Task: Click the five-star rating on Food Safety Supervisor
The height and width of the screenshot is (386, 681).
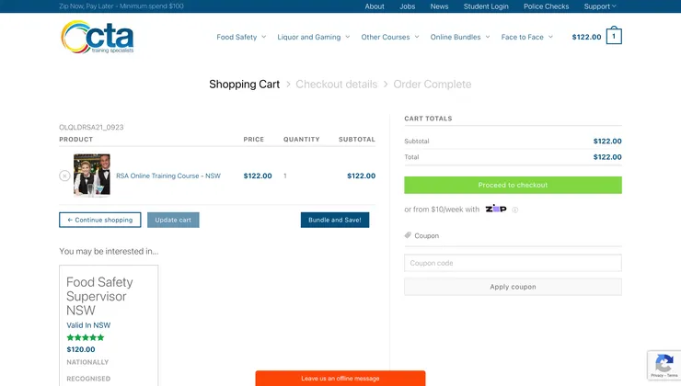Action: tap(86, 337)
